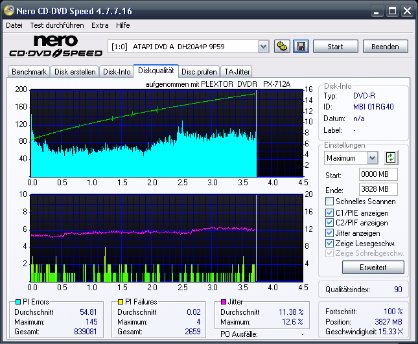
Task: Toggle Jitter anzeigen checkbox
Action: (329, 233)
